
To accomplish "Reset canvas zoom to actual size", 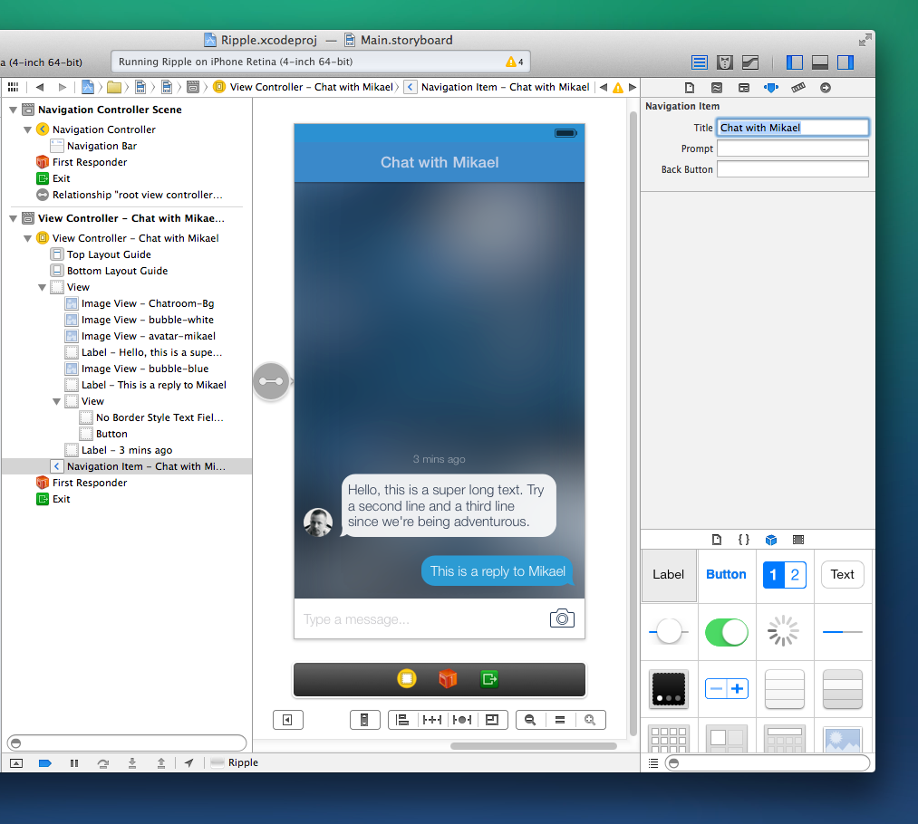I will [560, 720].
